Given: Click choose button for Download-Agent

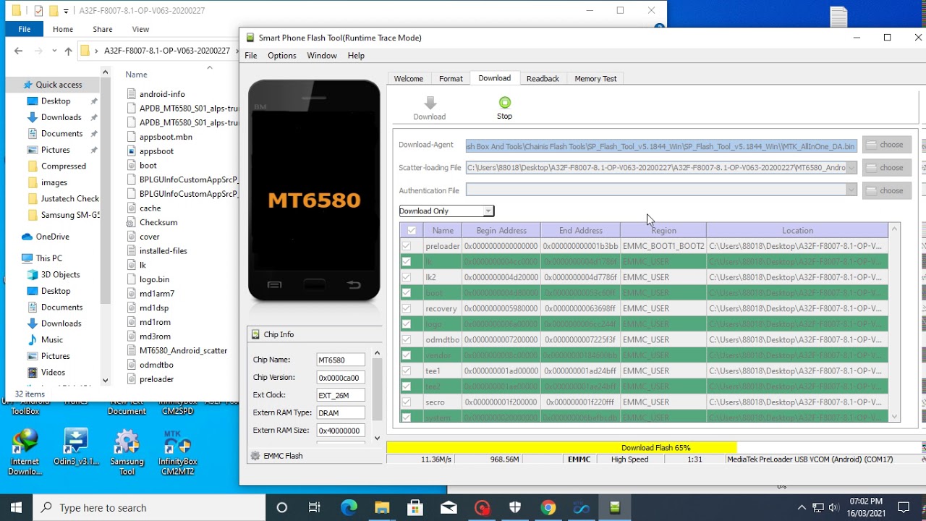Looking at the screenshot, I should [886, 145].
